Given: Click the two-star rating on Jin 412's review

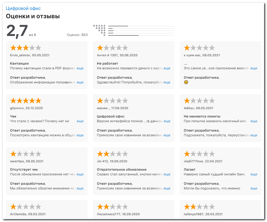Looking at the screenshot, I should 112,154.
